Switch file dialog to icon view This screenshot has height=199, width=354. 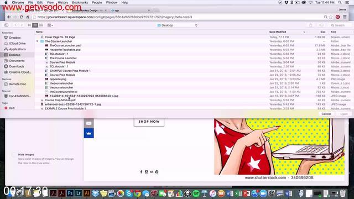tap(29, 25)
